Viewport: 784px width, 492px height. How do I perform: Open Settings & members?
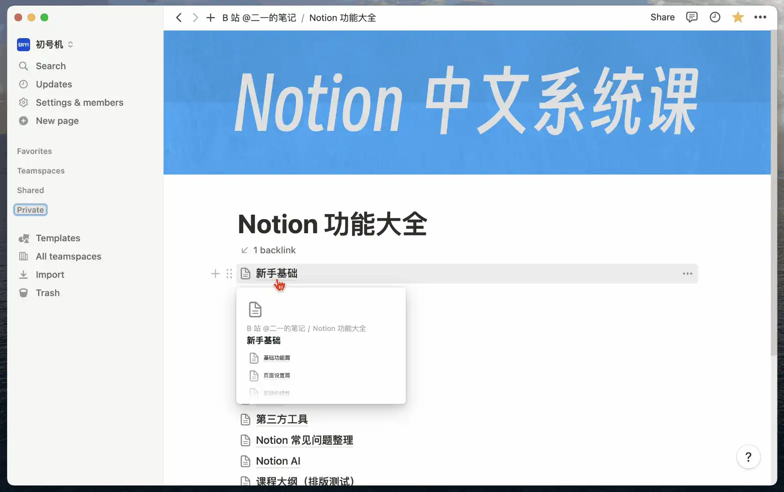(79, 102)
